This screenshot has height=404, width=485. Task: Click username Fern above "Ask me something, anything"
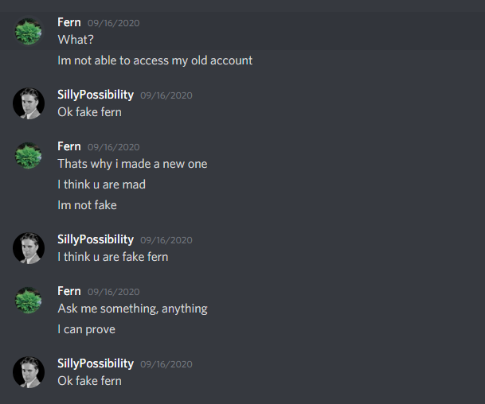69,291
